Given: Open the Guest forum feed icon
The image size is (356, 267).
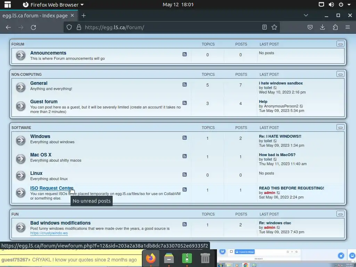Looking at the screenshot, I should coord(185,103).
